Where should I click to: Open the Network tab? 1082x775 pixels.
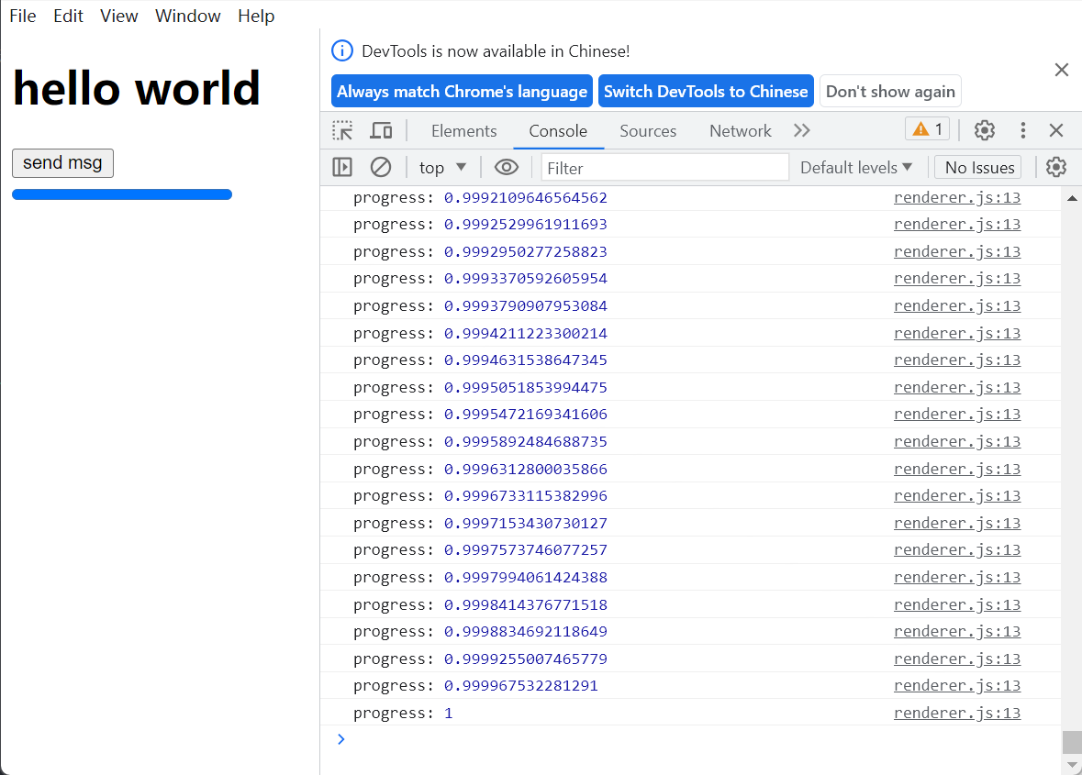click(x=741, y=131)
